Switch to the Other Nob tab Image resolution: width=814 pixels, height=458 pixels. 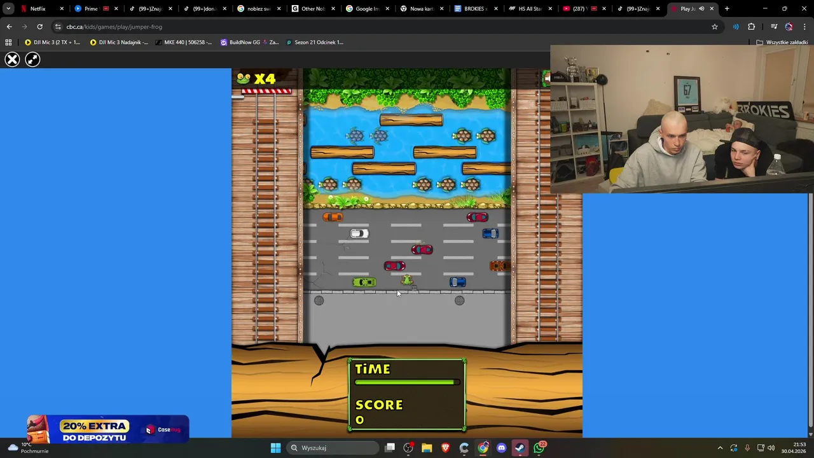(x=313, y=9)
